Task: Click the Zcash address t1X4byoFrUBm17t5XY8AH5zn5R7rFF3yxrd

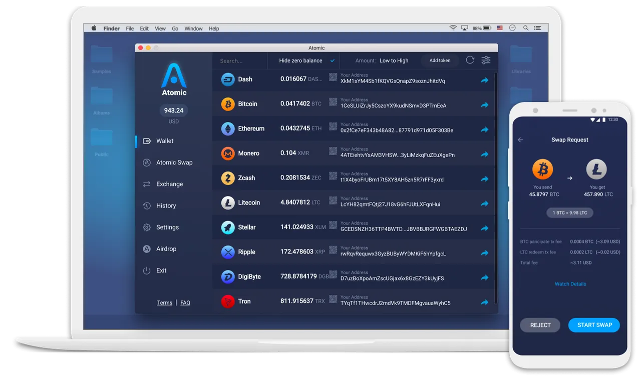Action: (392, 179)
